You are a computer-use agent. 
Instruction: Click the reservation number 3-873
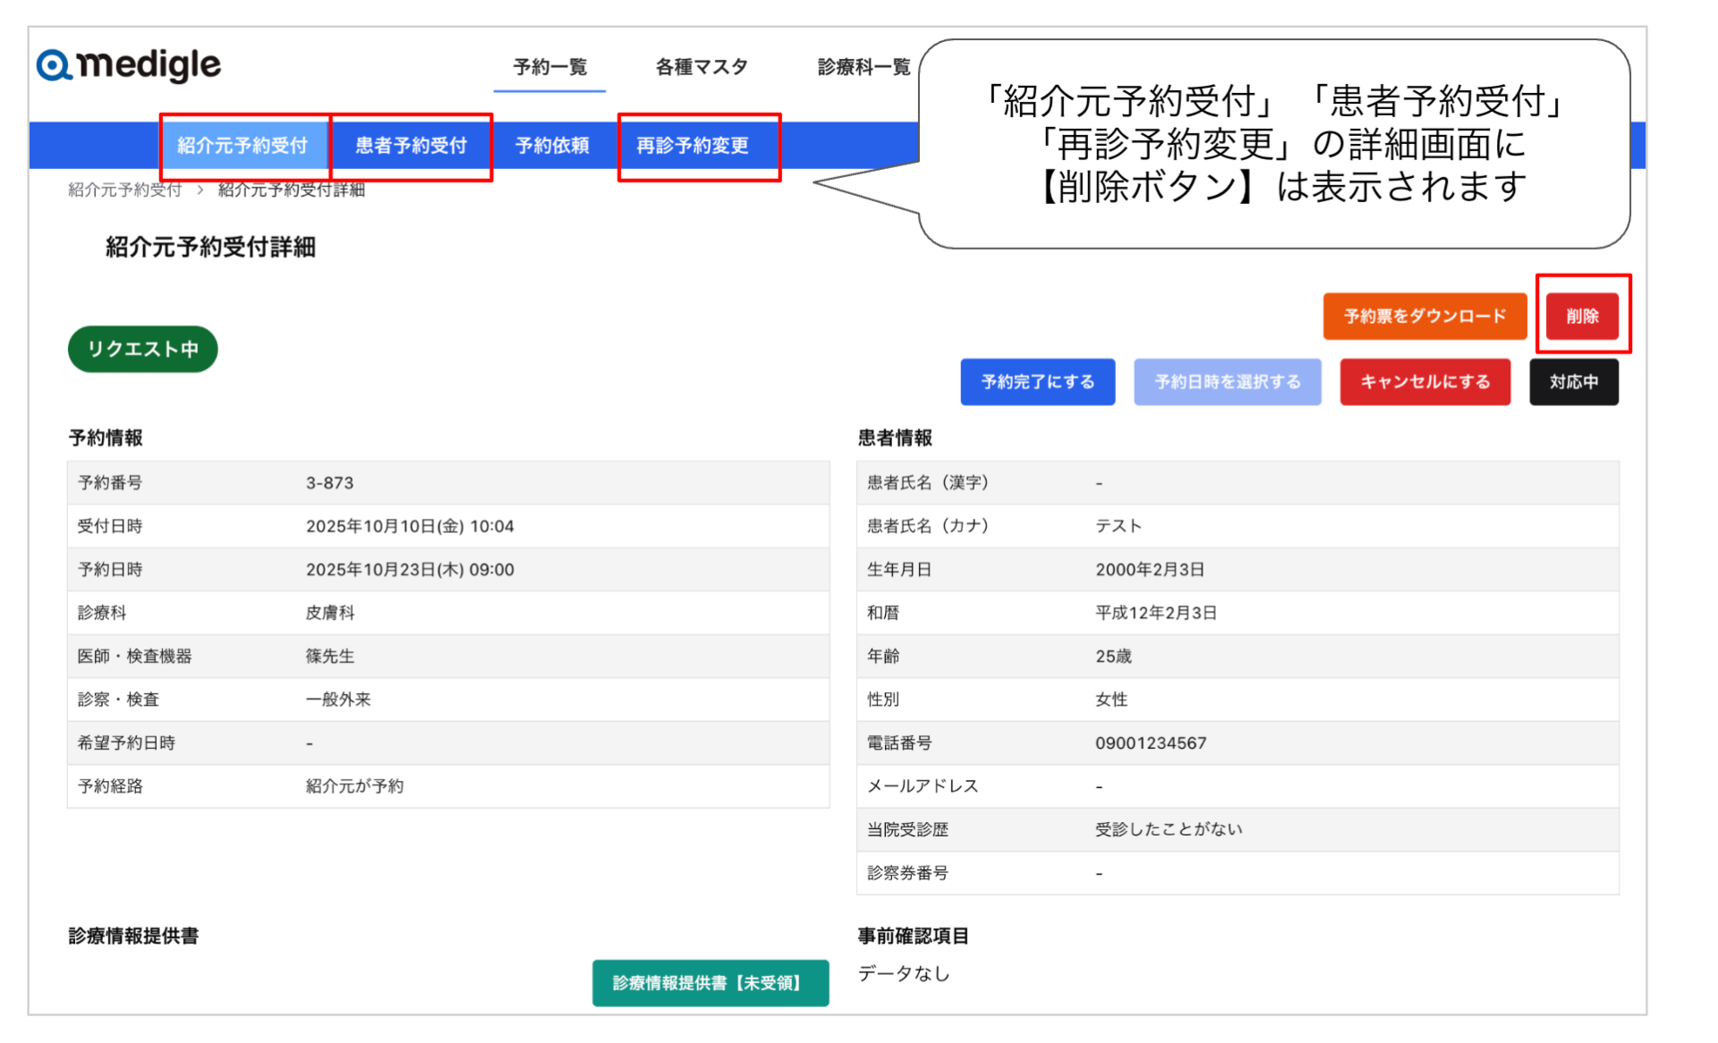329,483
